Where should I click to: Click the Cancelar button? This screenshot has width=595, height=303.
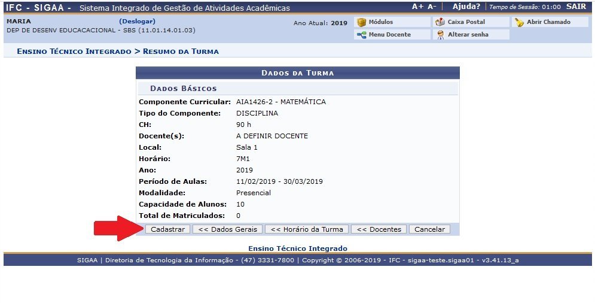[429, 229]
